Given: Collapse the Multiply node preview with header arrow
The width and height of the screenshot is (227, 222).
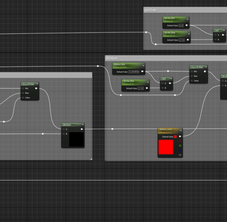Looking at the screenshot, I should pyautogui.click(x=82, y=125).
